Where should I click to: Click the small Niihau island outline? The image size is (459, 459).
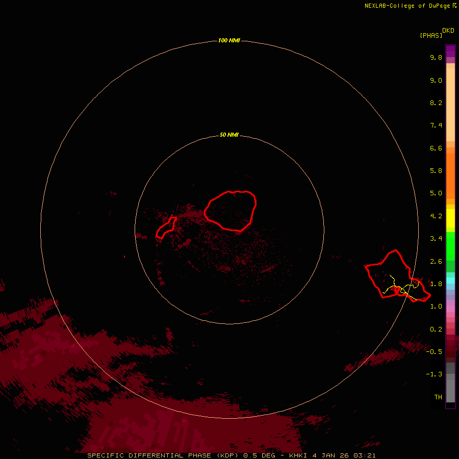tap(166, 228)
